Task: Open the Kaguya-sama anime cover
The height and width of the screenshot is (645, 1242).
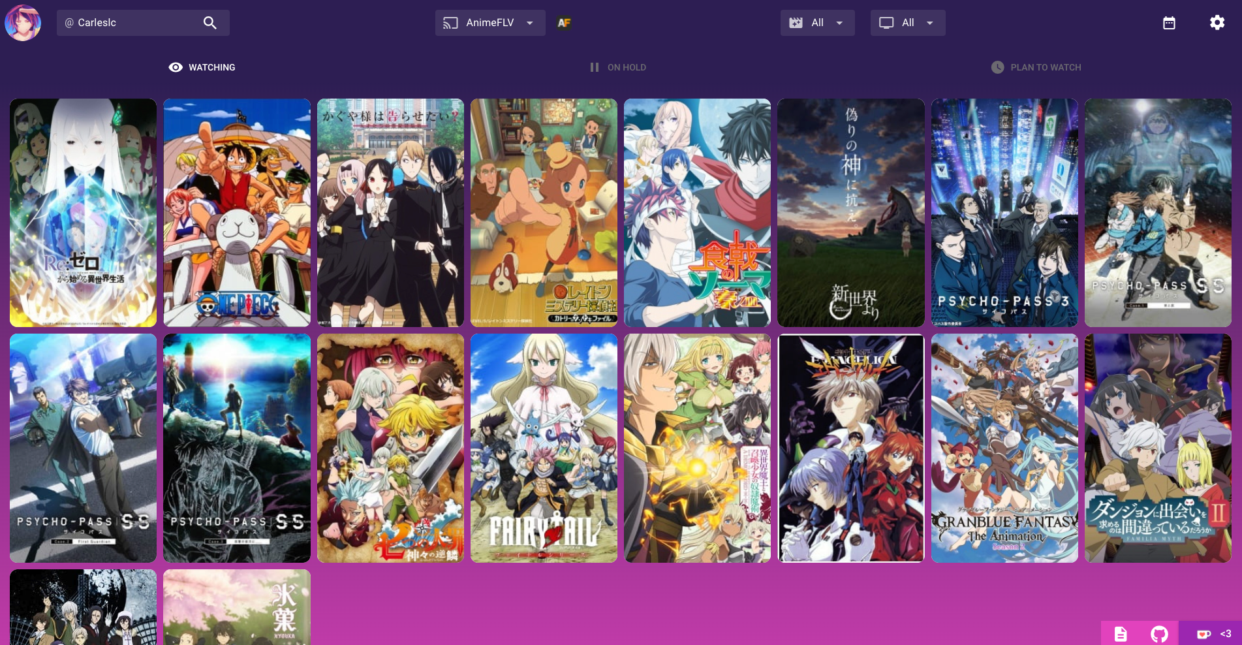Action: [390, 213]
